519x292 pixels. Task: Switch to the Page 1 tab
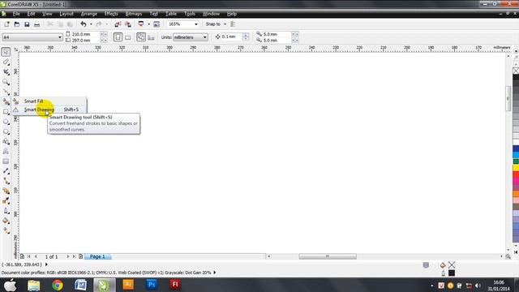tap(97, 256)
